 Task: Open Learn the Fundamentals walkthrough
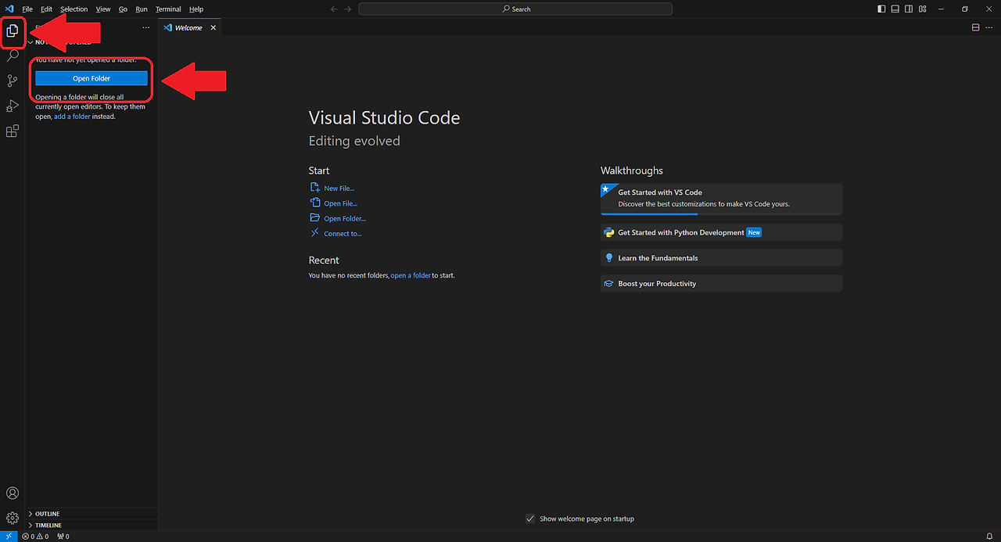721,258
